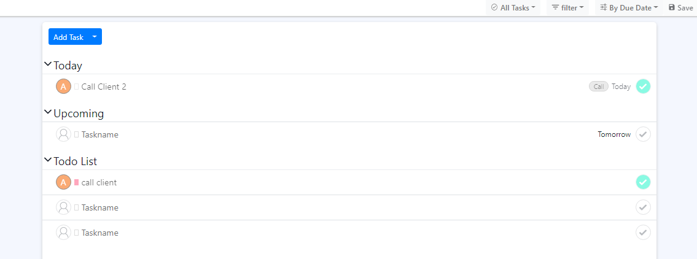Click unassigned avatar on second Todo List row

pyautogui.click(x=63, y=207)
